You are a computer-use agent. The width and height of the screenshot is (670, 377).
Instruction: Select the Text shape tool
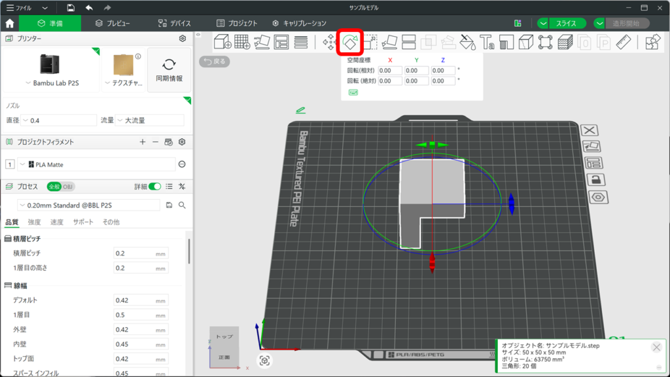tap(487, 43)
